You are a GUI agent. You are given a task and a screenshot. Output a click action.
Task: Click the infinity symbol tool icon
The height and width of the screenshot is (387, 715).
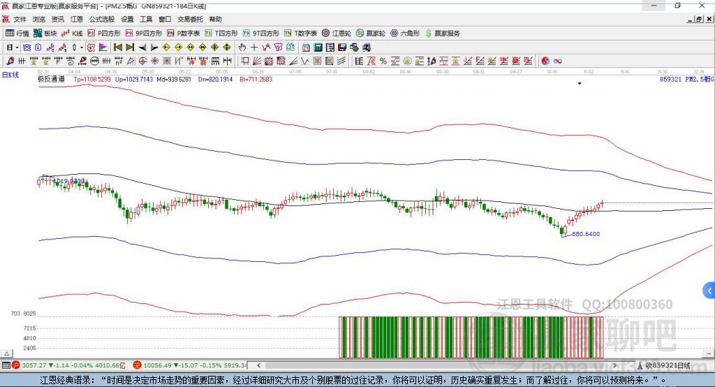pyautogui.click(x=558, y=61)
